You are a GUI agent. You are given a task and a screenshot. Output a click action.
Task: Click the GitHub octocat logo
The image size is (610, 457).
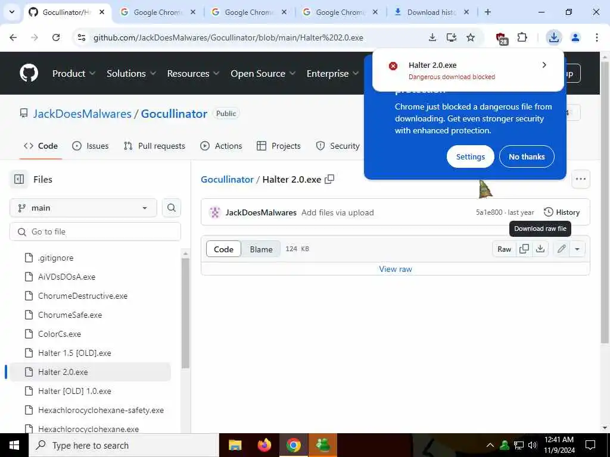(x=29, y=73)
